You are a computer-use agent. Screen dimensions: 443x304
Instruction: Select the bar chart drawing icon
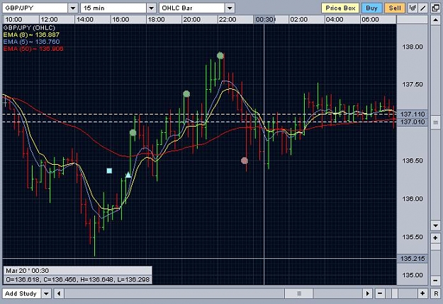pos(413,8)
